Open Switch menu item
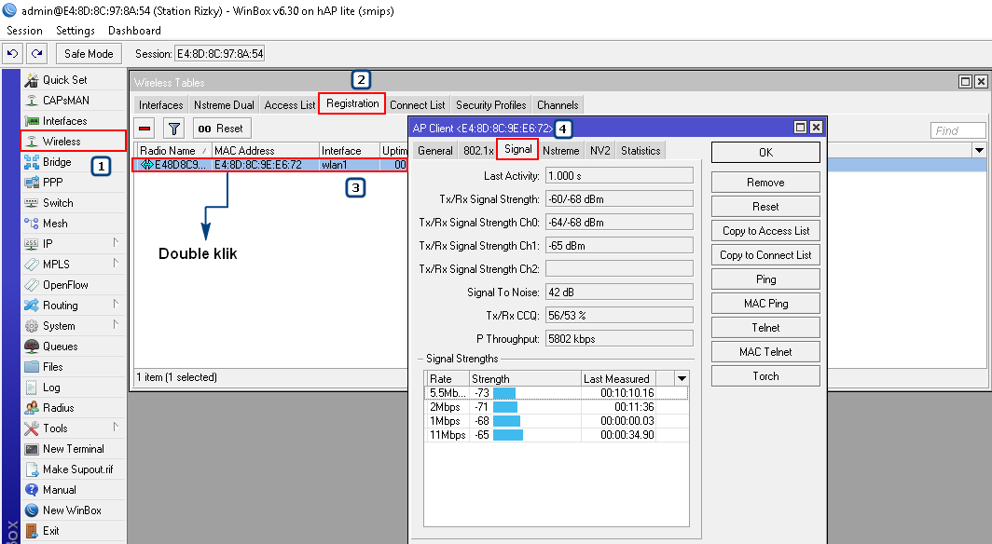The height and width of the screenshot is (544, 992). (58, 203)
